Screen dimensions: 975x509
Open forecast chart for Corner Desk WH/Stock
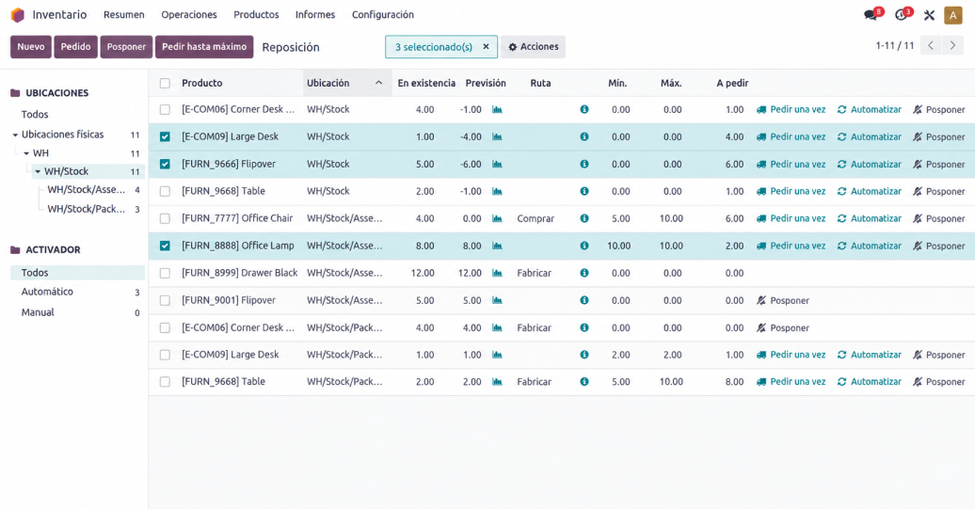click(x=498, y=109)
